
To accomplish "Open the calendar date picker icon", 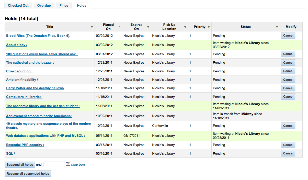I will pyautogui.click(x=68, y=164).
